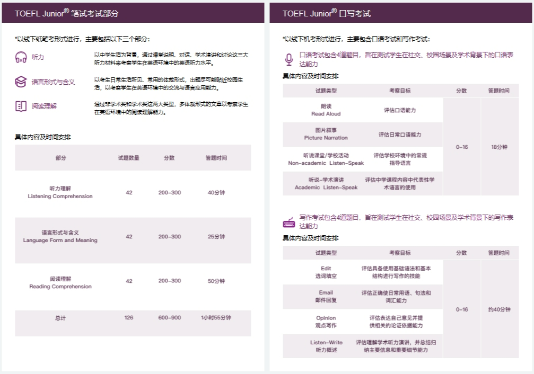This screenshot has height=374, width=534.
Task: Select the TOEFL Junior 笔试考试部分 header
Action: click(x=67, y=13)
